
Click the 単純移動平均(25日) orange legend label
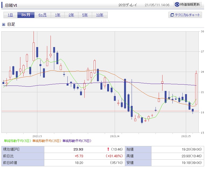47,141
